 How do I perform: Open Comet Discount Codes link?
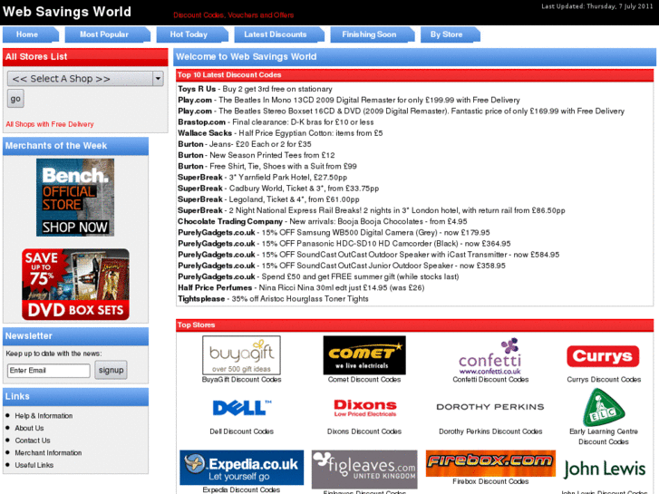coord(364,380)
